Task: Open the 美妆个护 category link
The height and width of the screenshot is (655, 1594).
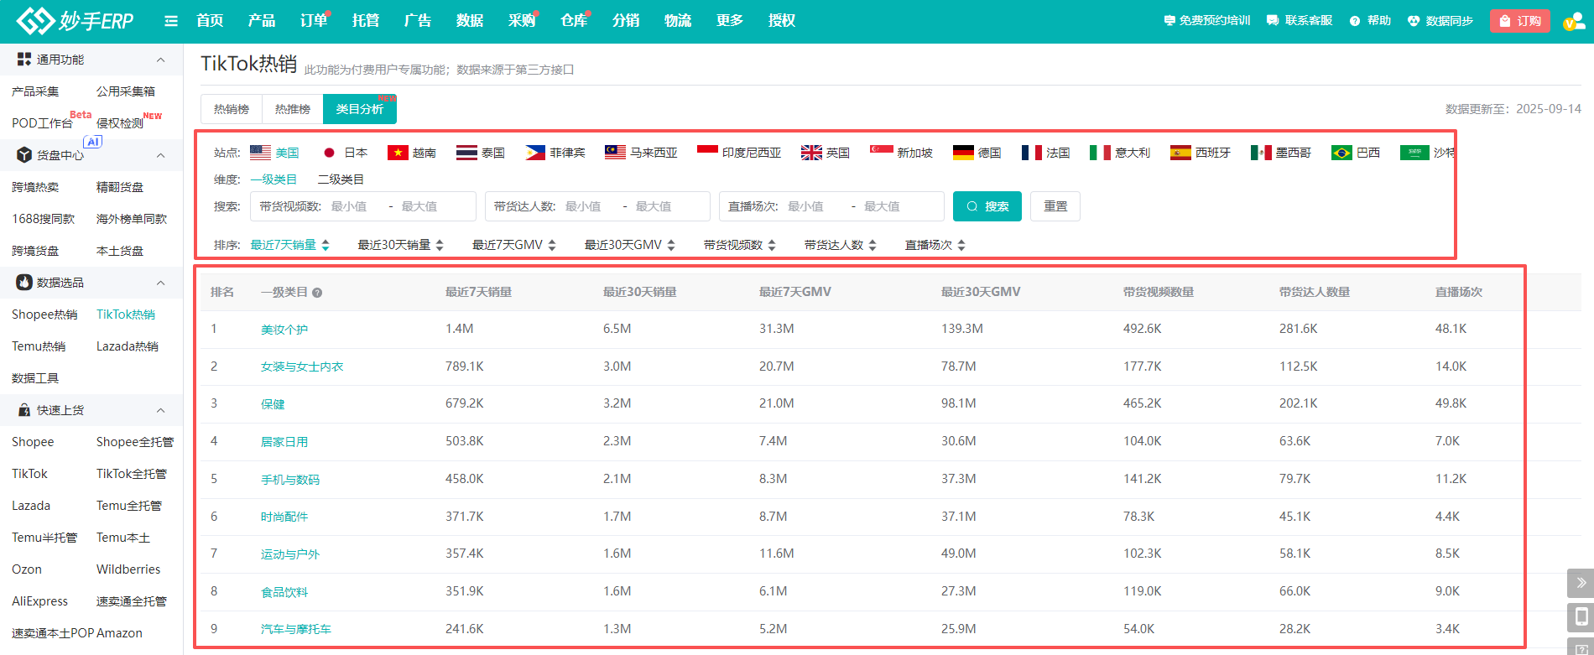Action: 284,330
